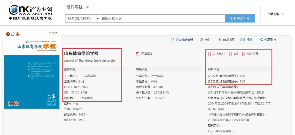The width and height of the screenshot is (295, 135).
Task: Click the JST medal icon
Action: coord(230,54)
